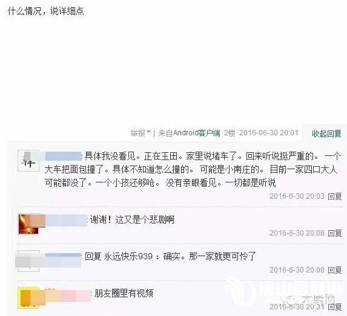This screenshot has width=347, height=316.
Task: Click the 朋友圈里有视频 comment text
Action: 124,294
